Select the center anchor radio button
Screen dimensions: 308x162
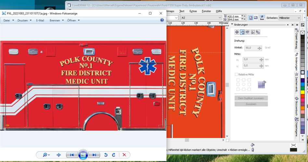[244, 85]
